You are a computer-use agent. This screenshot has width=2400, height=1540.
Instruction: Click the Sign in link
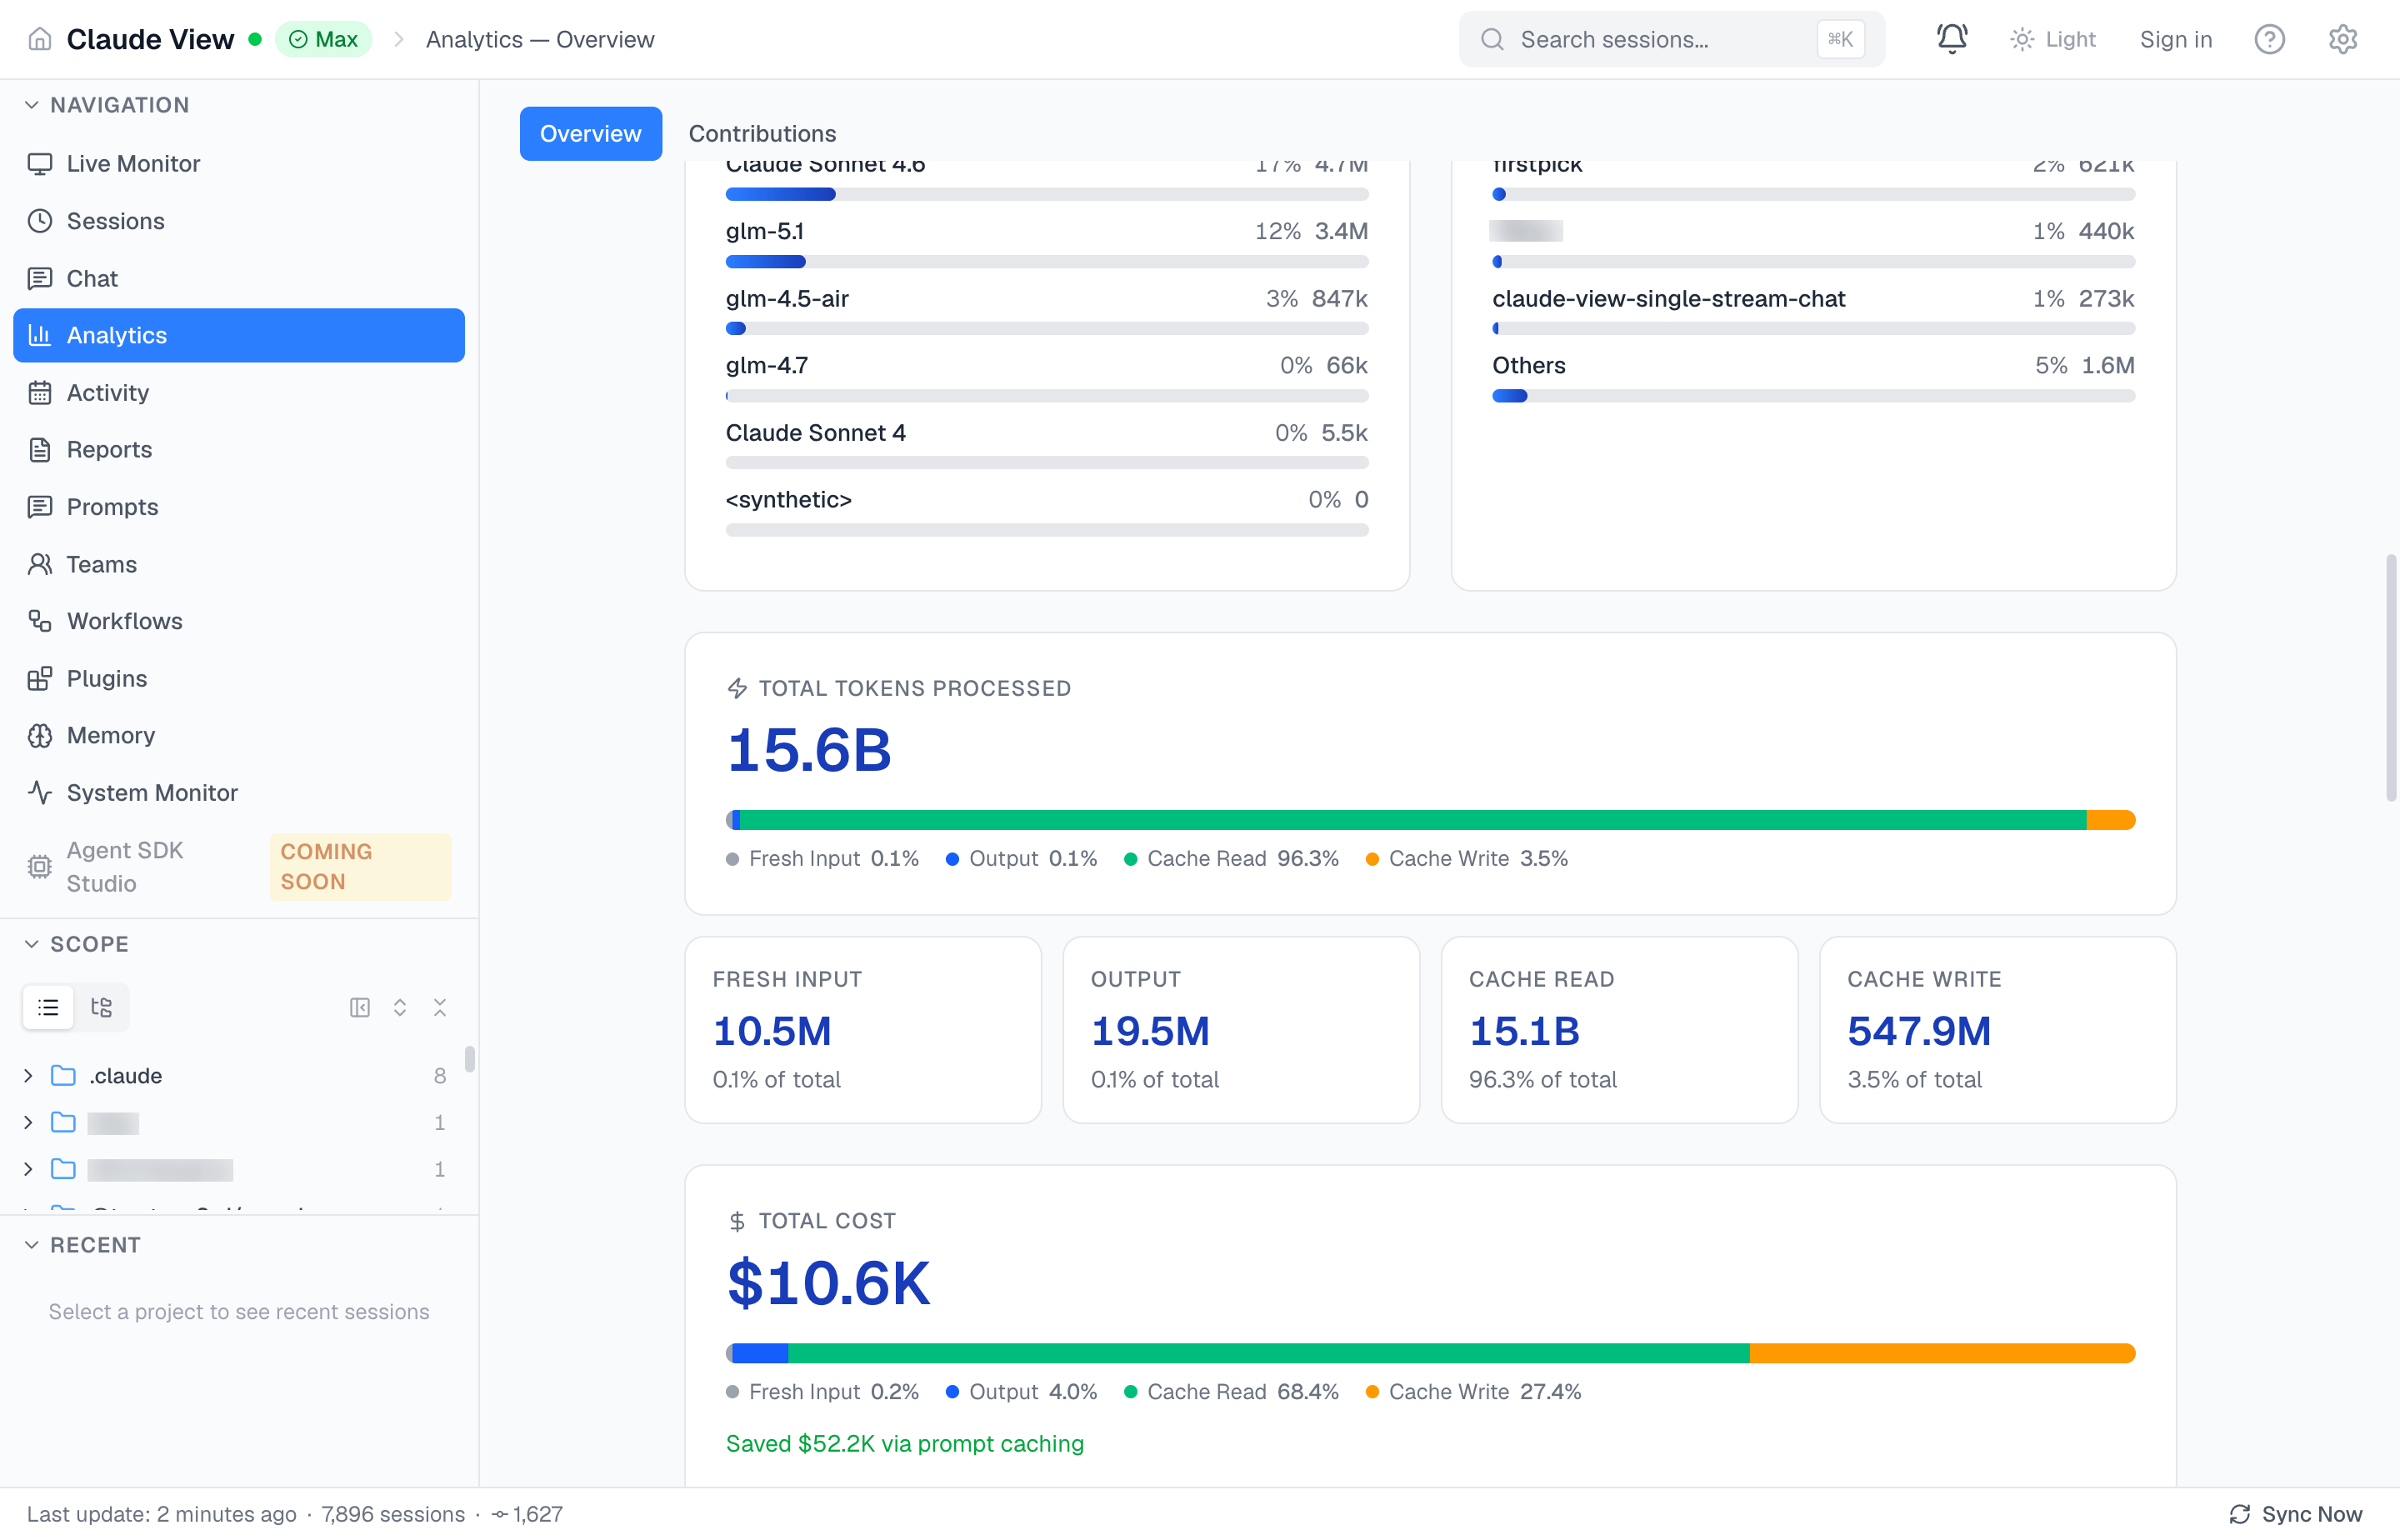[x=2175, y=39]
